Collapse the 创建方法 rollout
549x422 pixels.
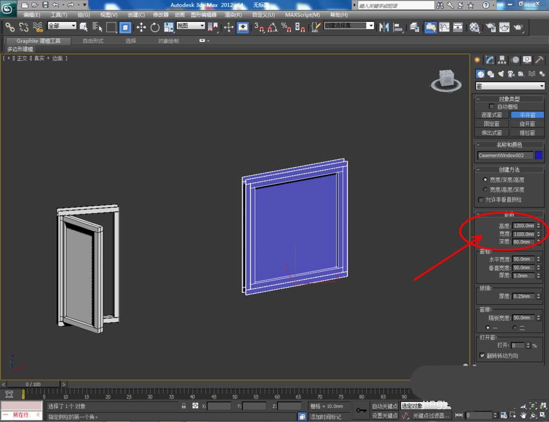pos(509,169)
